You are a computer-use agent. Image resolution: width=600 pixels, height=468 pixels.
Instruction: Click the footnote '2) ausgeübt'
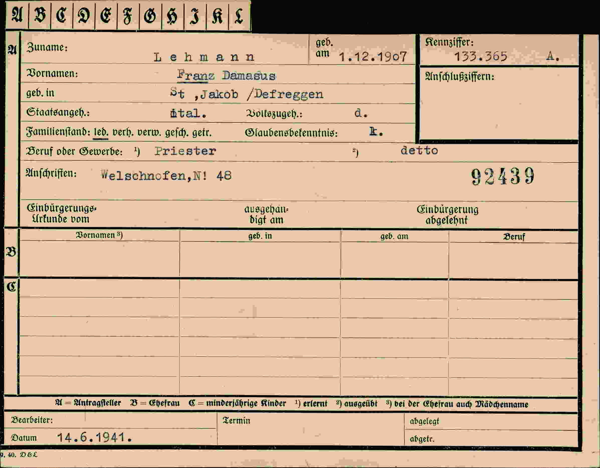click(357, 404)
